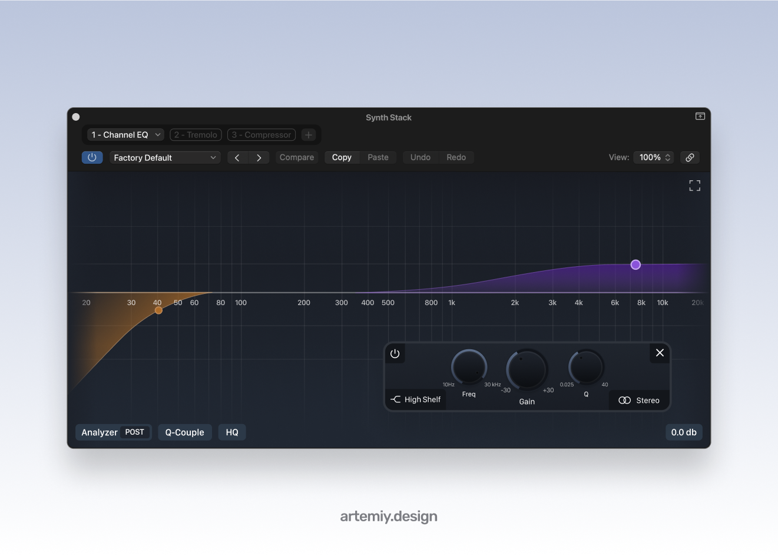The width and height of the screenshot is (778, 556).
Task: Enable HQ mode
Action: (x=232, y=432)
